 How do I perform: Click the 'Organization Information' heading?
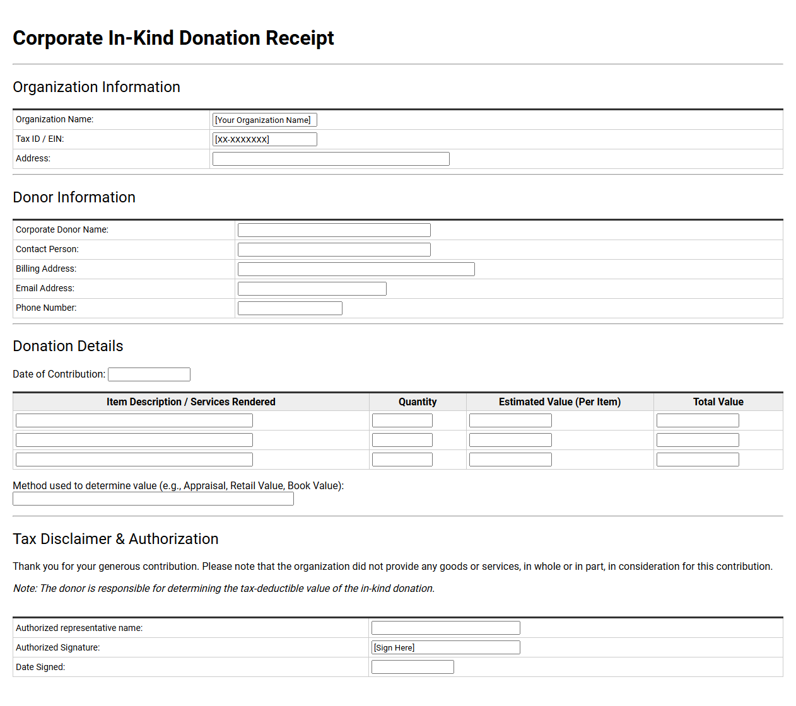coord(97,87)
